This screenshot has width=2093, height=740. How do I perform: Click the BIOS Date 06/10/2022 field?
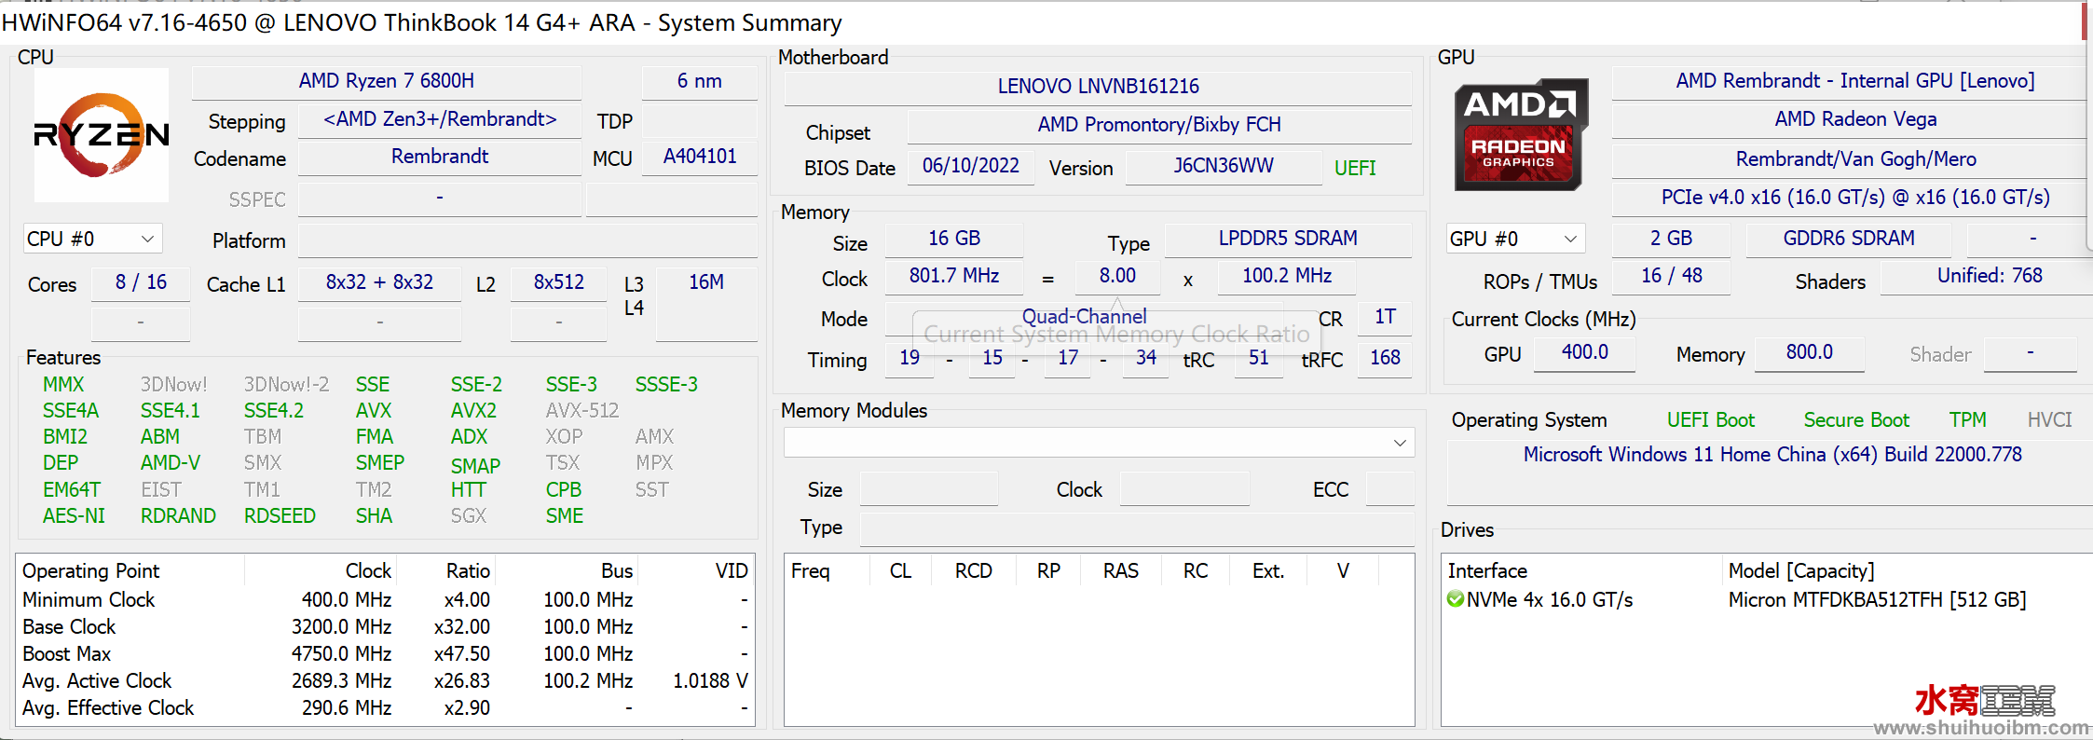[970, 166]
